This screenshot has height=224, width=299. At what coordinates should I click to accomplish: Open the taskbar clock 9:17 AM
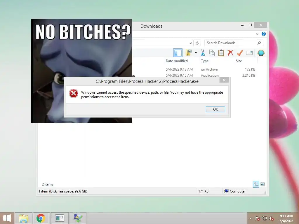click(x=286, y=218)
